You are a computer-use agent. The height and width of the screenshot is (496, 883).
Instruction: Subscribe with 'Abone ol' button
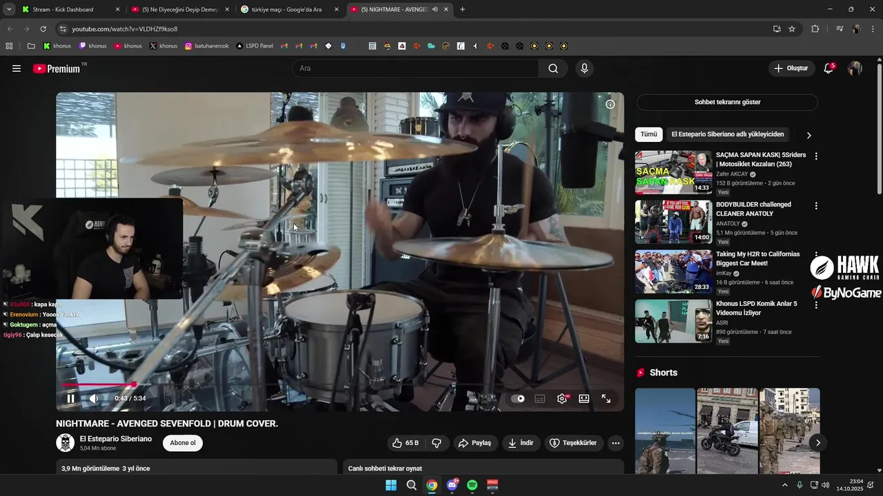(183, 443)
